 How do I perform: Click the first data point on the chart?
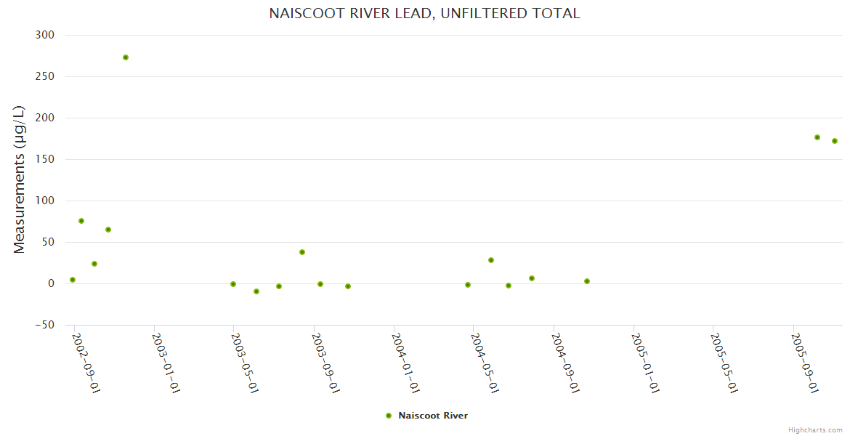pos(73,280)
